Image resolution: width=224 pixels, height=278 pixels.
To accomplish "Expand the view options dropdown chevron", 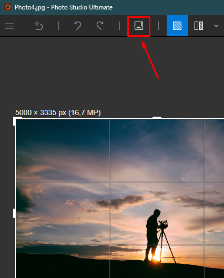I will click(x=216, y=26).
